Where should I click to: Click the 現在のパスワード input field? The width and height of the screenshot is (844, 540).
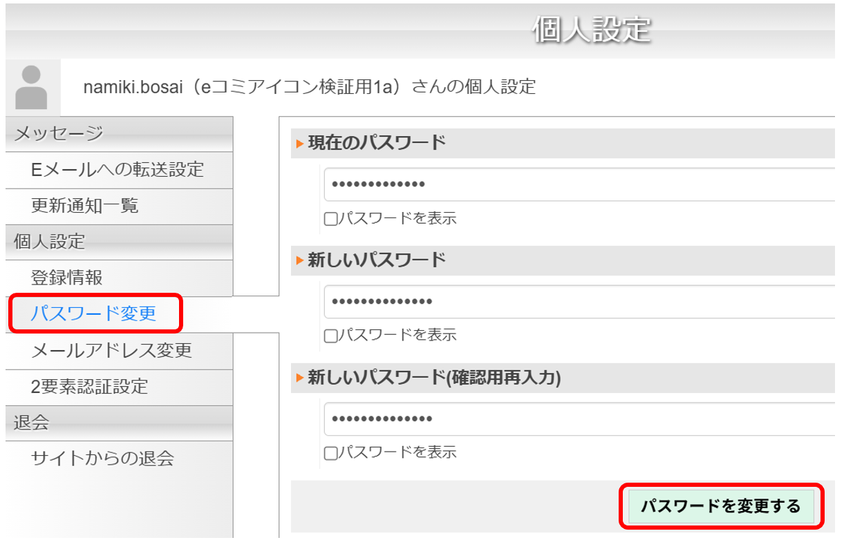tap(579, 184)
